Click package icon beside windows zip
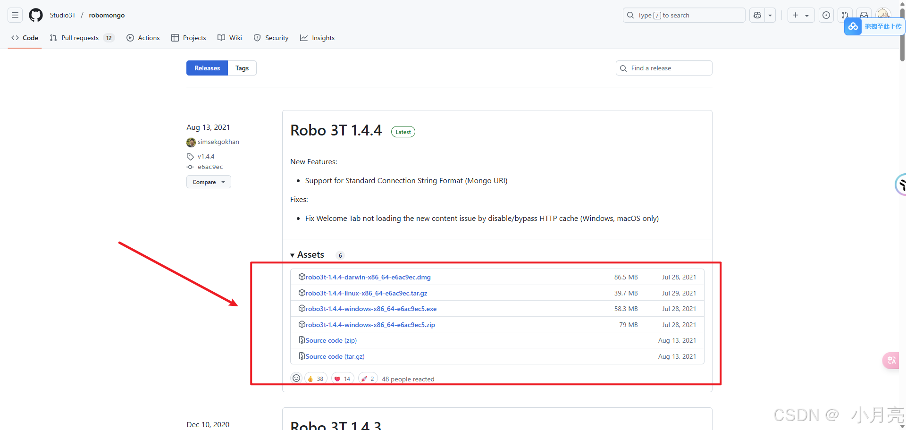 coord(302,324)
